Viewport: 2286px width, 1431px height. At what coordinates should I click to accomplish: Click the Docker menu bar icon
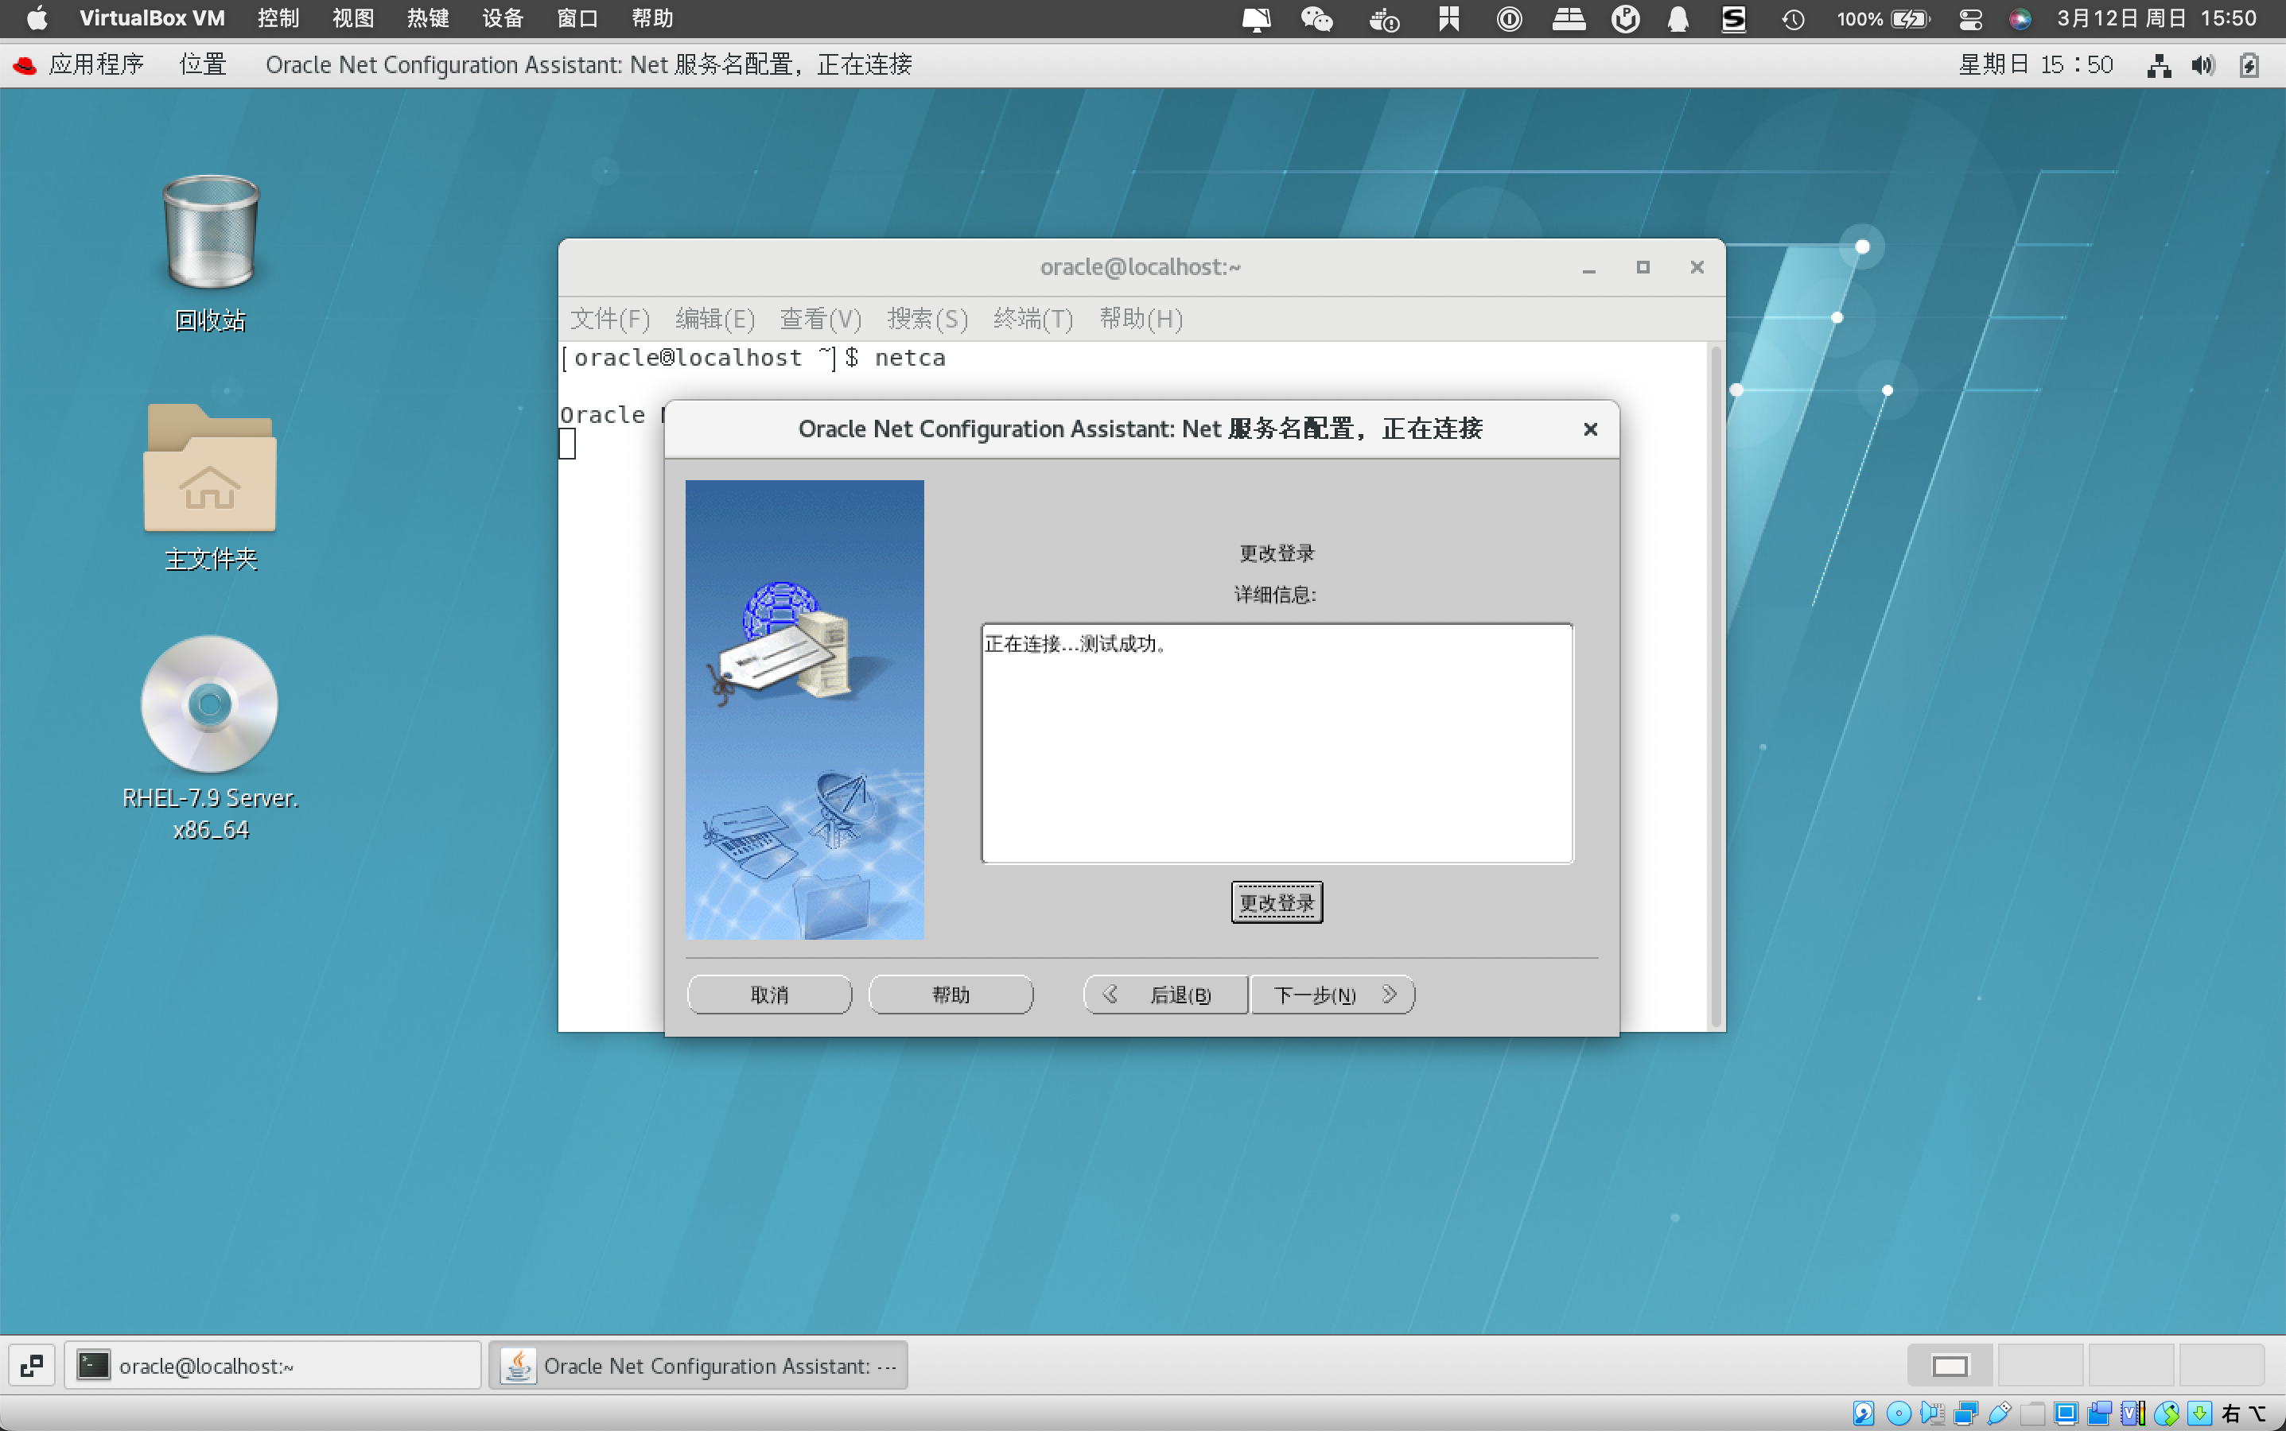[1383, 19]
